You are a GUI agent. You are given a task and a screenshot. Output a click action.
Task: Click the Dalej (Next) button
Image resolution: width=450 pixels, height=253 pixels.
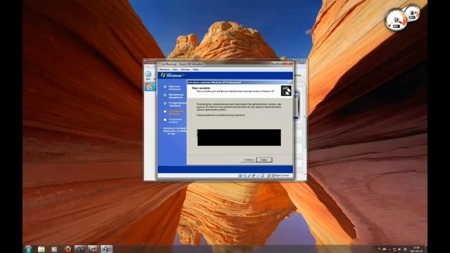tap(264, 160)
